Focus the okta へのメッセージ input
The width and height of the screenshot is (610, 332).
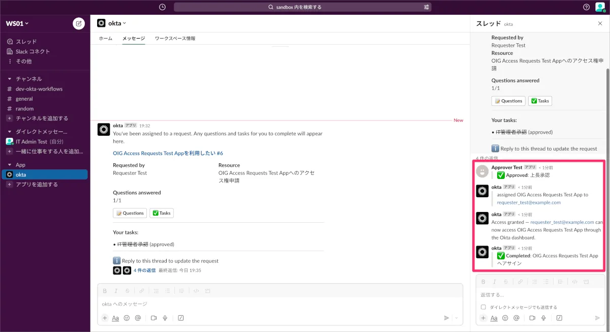click(x=280, y=304)
